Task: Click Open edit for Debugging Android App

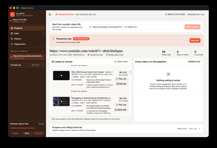Action: click(x=121, y=110)
